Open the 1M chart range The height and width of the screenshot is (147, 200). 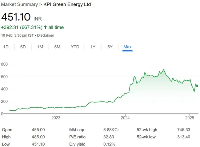click(x=40, y=47)
